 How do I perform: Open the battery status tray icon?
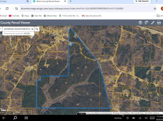134,118
